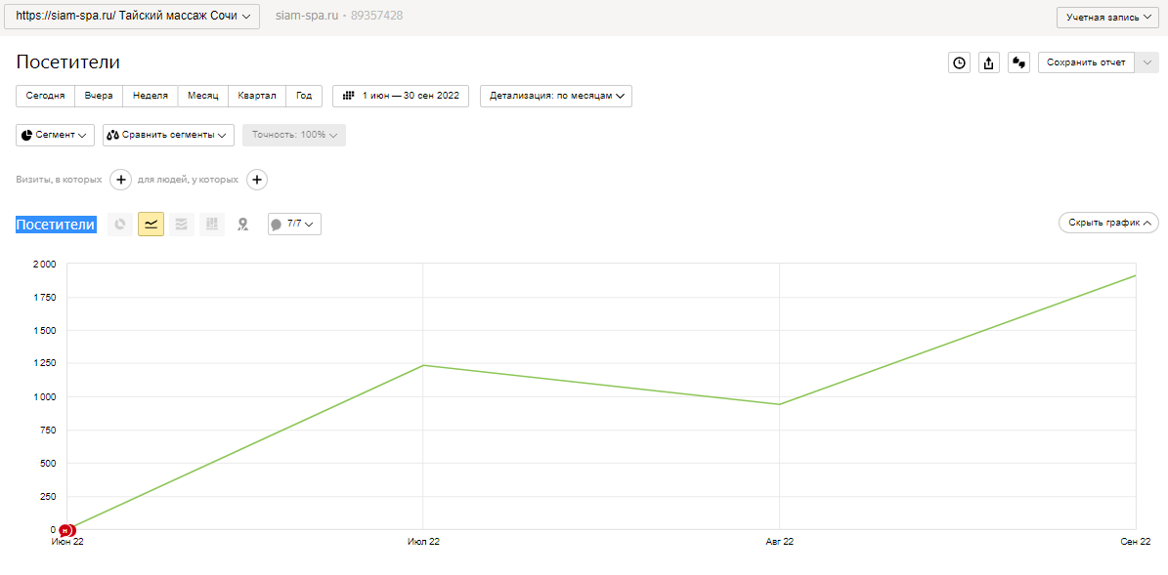Click the red annotation marker at Июн 22
Screen dimensions: 1168x575
click(66, 530)
